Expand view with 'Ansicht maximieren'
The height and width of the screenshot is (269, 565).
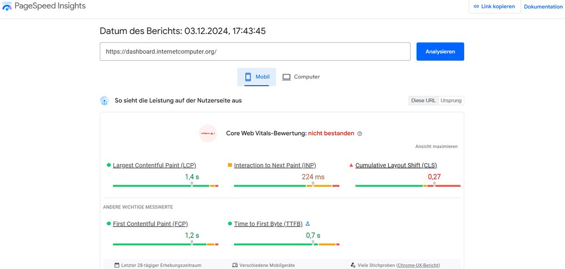(436, 147)
